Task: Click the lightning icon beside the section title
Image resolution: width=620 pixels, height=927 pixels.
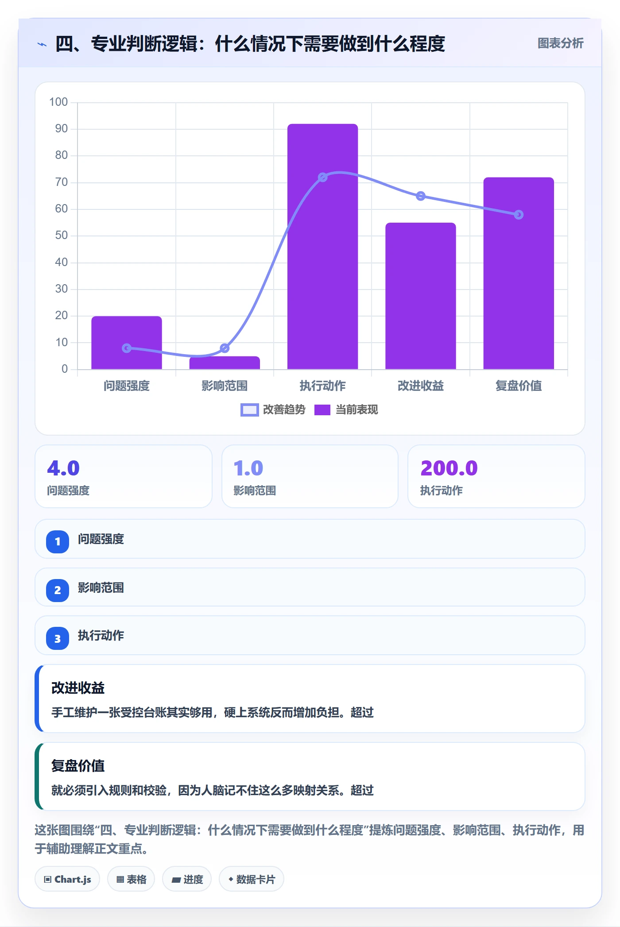Action: point(42,44)
